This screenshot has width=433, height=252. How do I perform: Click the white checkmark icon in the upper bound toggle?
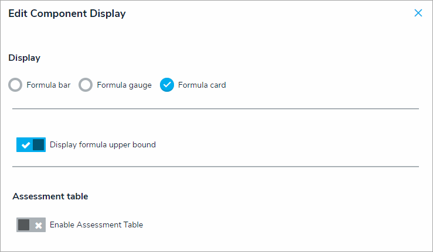click(25, 145)
